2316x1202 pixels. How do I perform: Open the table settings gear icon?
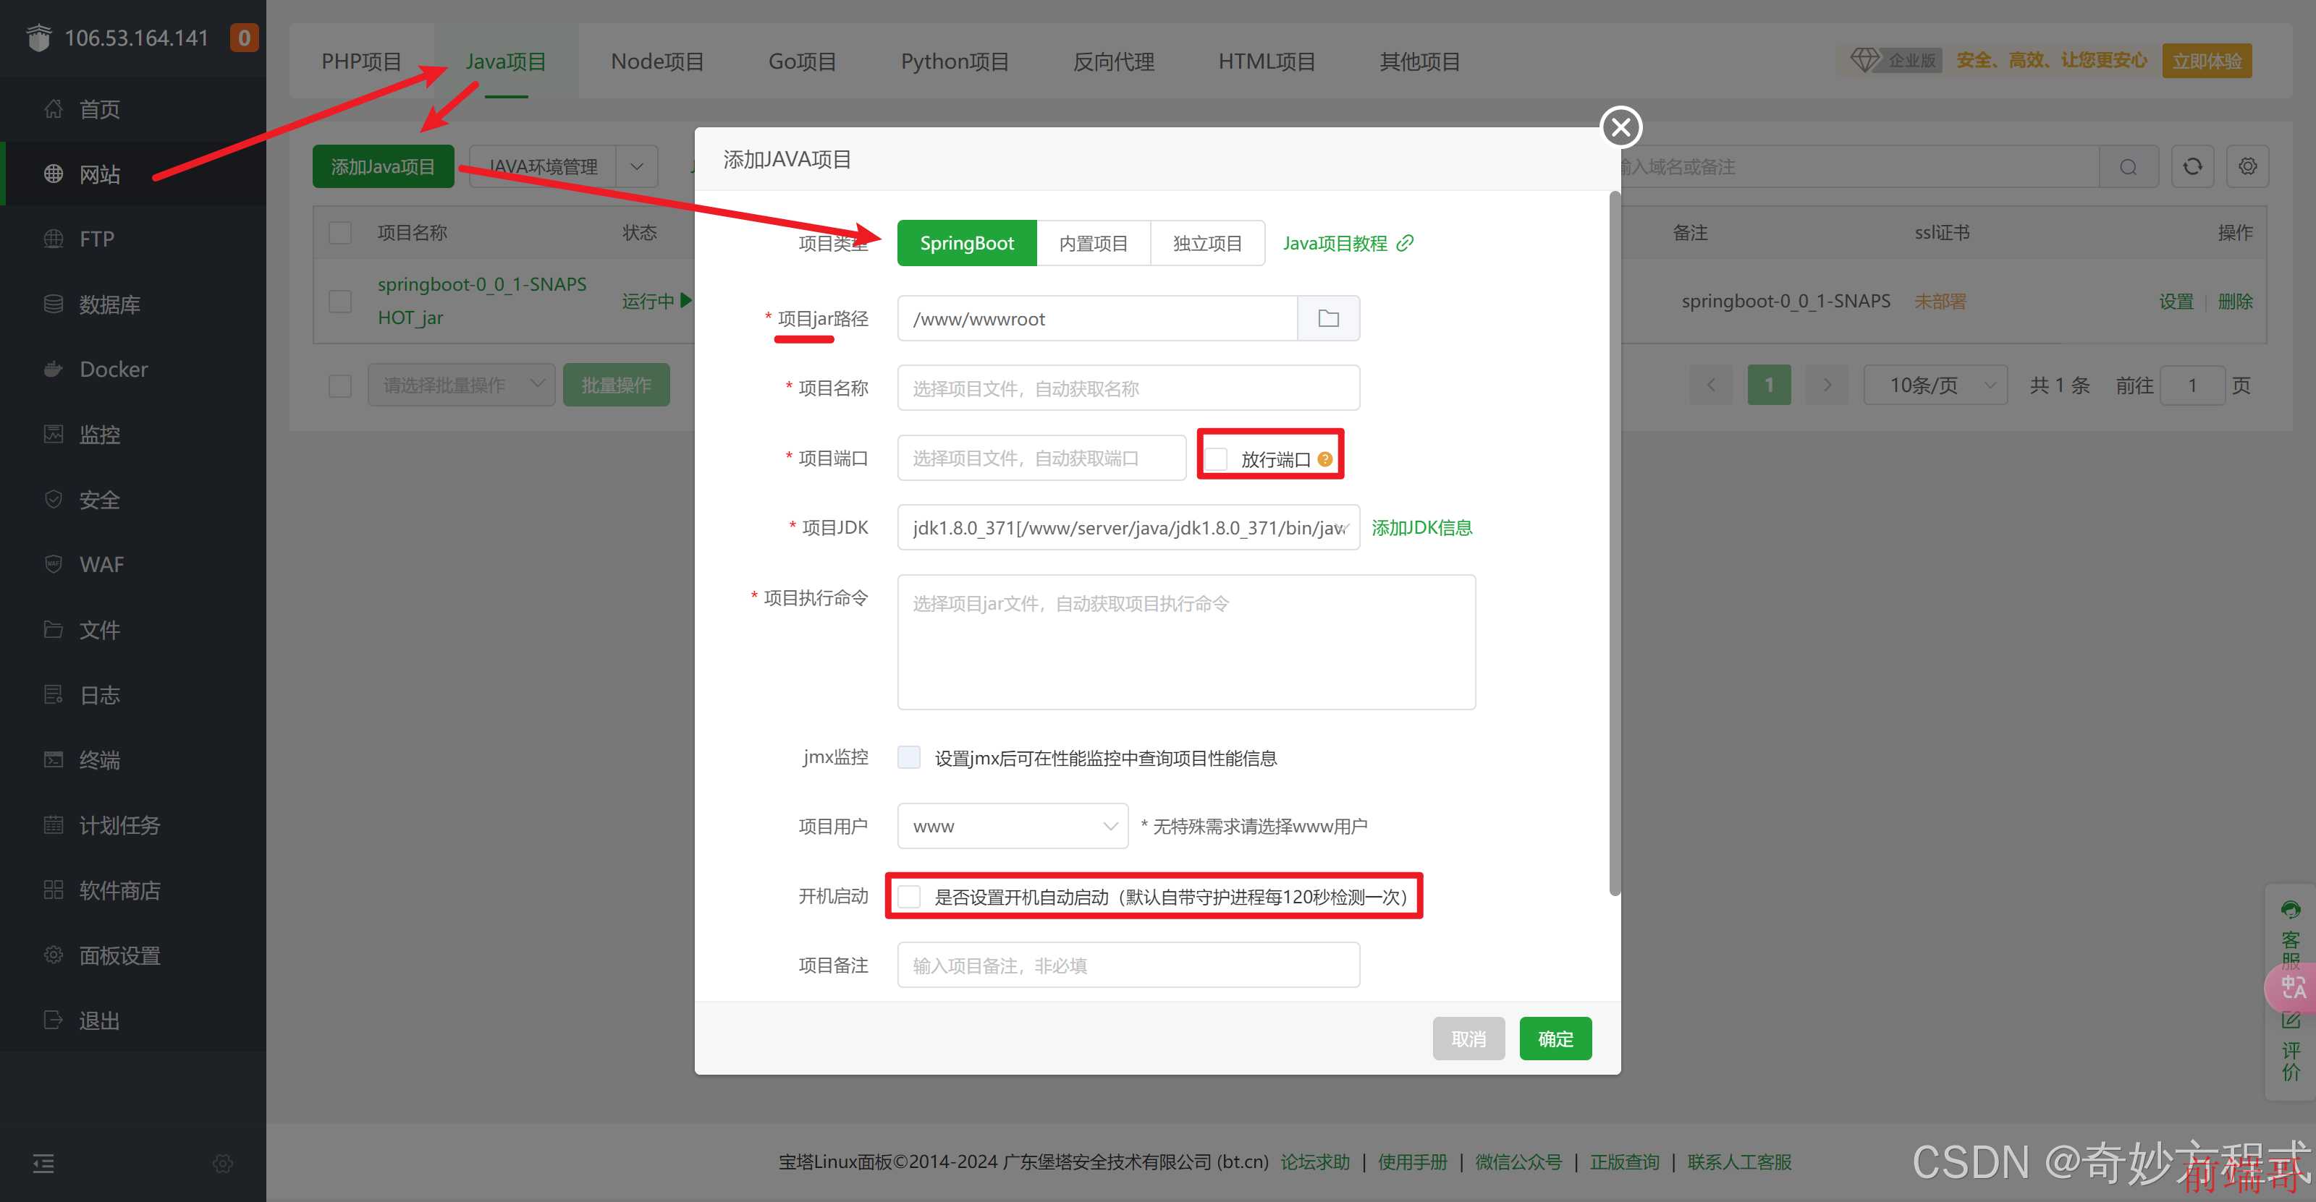[2248, 166]
